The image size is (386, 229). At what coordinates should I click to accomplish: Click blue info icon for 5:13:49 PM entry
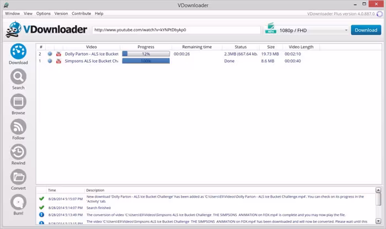tap(41, 215)
